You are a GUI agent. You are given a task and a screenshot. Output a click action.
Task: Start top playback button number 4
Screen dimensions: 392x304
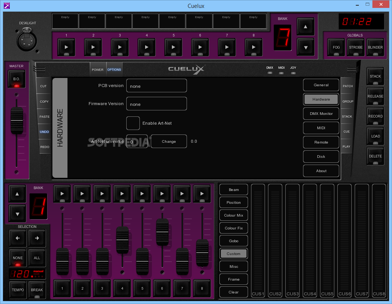[x=147, y=47]
